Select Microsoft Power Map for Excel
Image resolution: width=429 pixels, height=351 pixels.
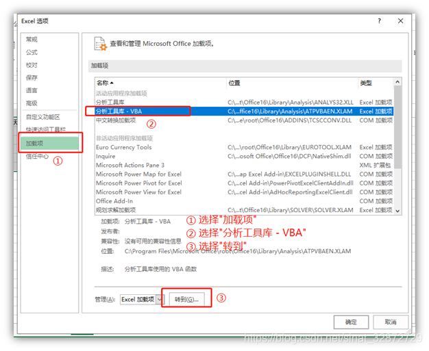point(245,174)
